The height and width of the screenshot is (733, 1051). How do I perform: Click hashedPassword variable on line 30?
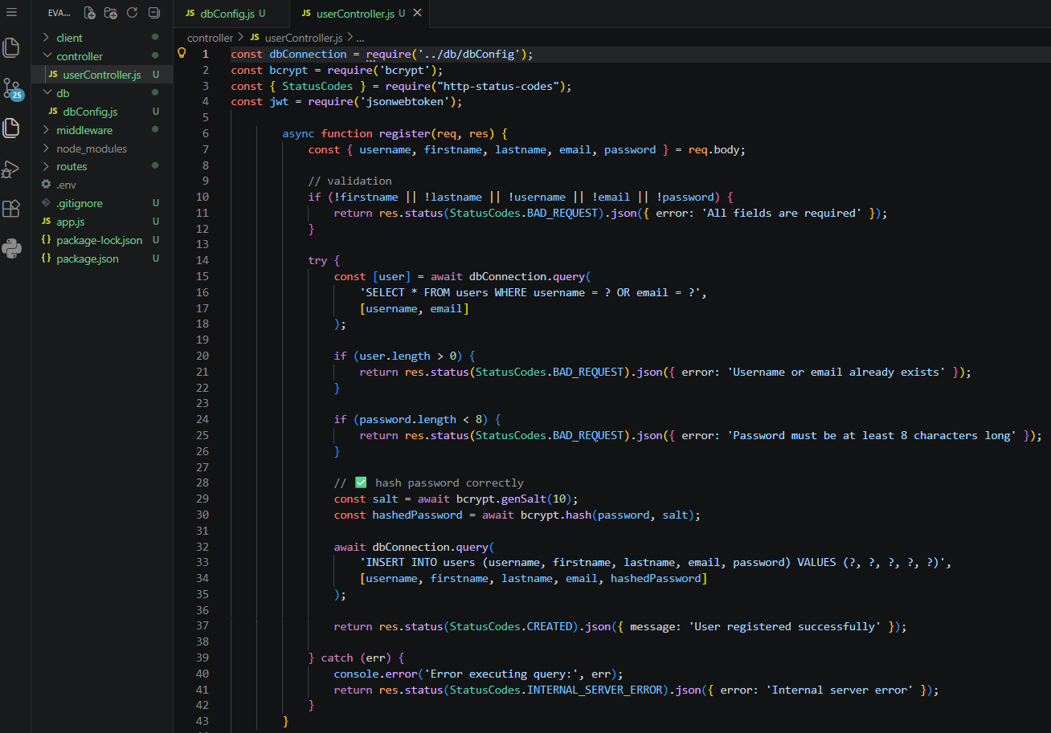pyautogui.click(x=417, y=515)
